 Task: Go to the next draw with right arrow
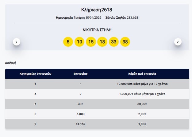coord(178,42)
